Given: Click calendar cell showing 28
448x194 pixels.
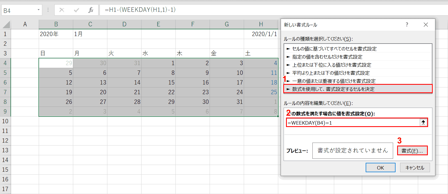Looking at the screenshot, I should pyautogui.click(x=124, y=102).
